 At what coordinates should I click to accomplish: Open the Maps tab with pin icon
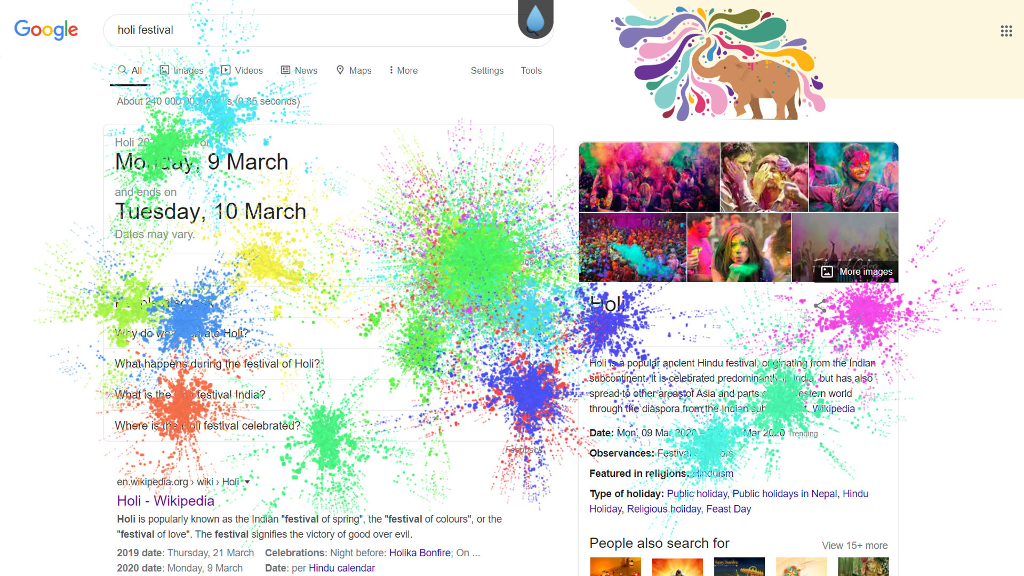tap(354, 70)
